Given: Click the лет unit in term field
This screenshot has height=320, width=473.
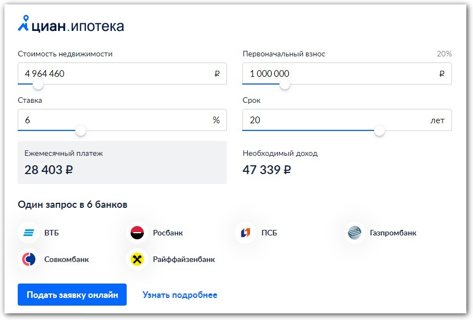Looking at the screenshot, I should pos(438,120).
